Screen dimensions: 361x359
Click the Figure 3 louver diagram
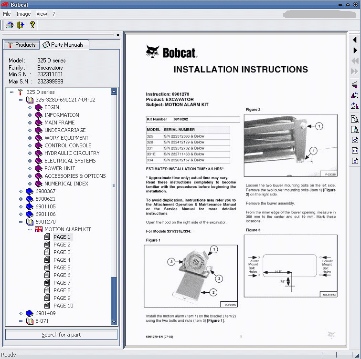tap(290, 266)
